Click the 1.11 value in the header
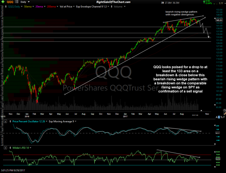 click(x=221, y=3)
